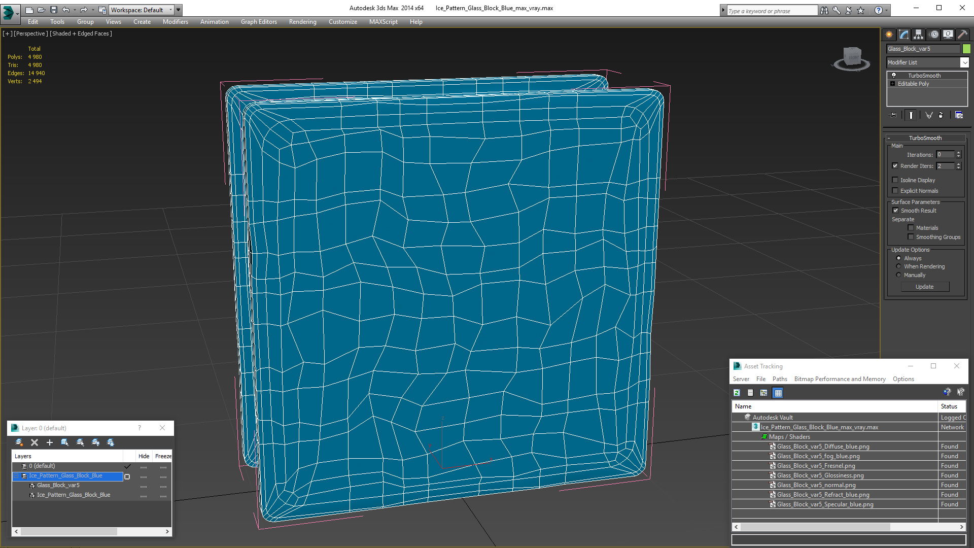Screen dimensions: 974x548
Task: Click the Freeze column header in Layer dialog
Action: [x=163, y=456]
